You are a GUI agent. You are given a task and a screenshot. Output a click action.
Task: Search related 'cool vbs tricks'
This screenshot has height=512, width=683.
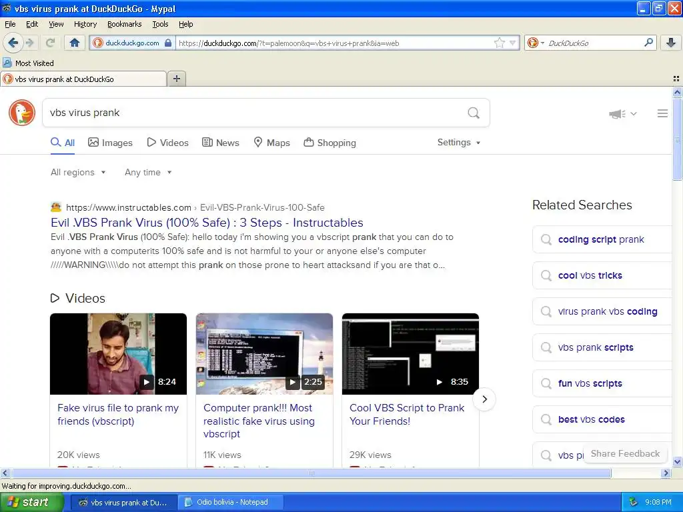(x=602, y=275)
